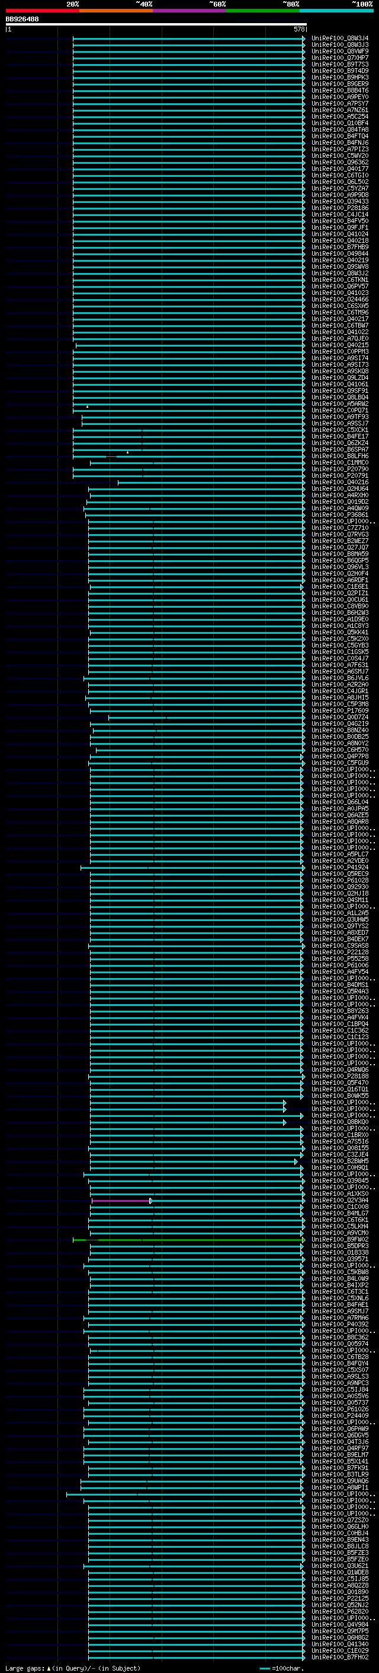The width and height of the screenshot is (379, 1673).
Task: Select subject label UniRef100_C1BRX0
Action: click(340, 1135)
